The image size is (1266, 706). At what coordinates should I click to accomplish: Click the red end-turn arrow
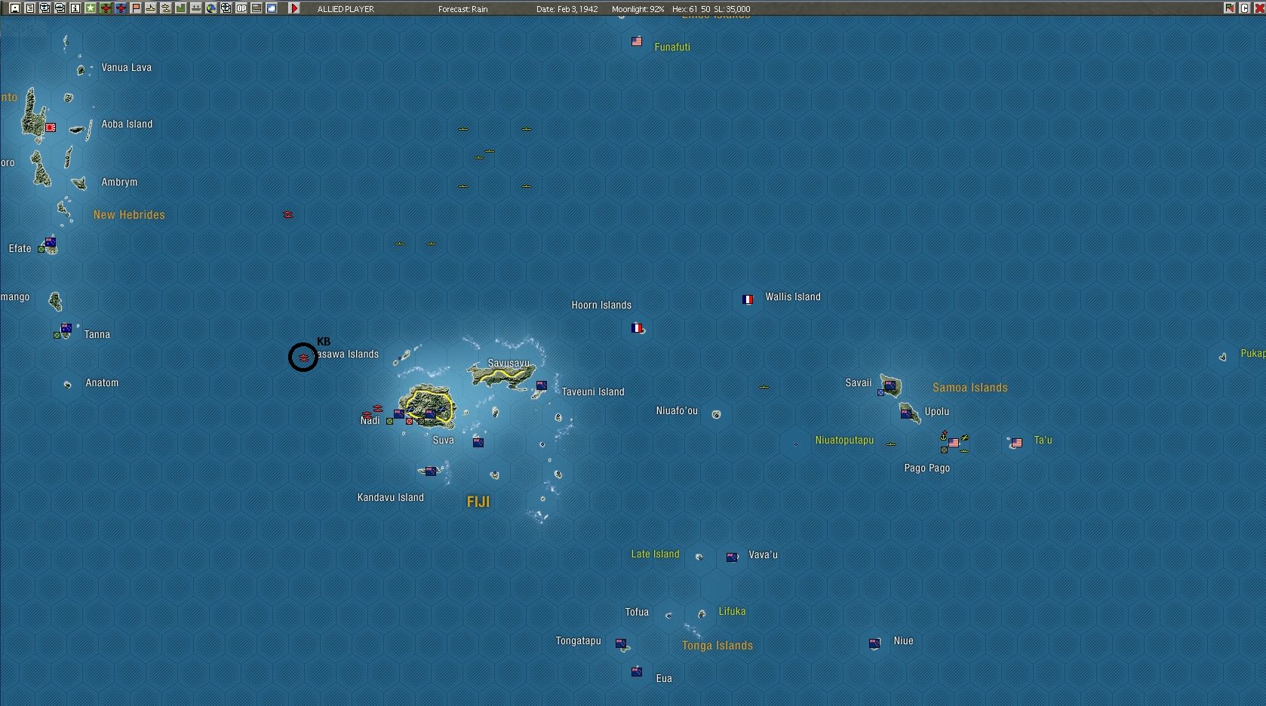294,8
